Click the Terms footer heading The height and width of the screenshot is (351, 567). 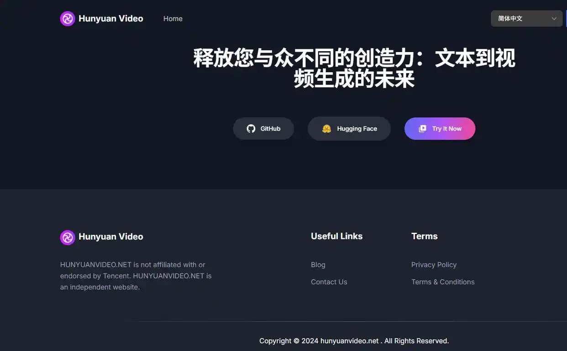click(x=425, y=236)
